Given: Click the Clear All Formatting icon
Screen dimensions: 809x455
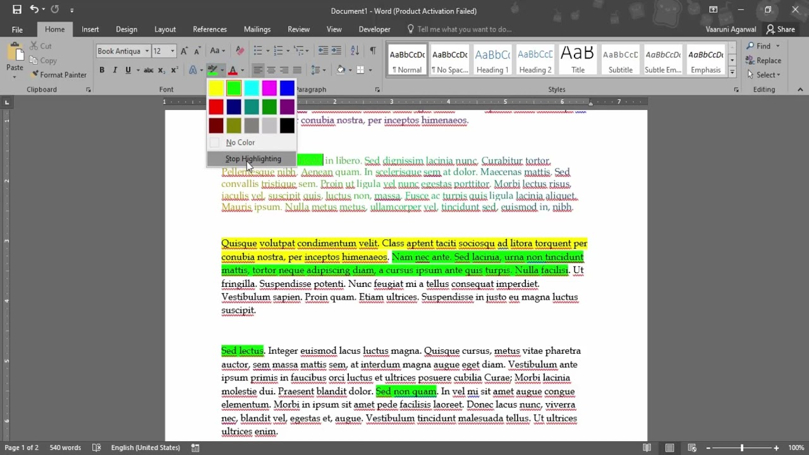Looking at the screenshot, I should 240,51.
